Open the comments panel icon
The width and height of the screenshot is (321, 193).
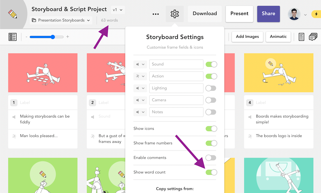coord(313,37)
